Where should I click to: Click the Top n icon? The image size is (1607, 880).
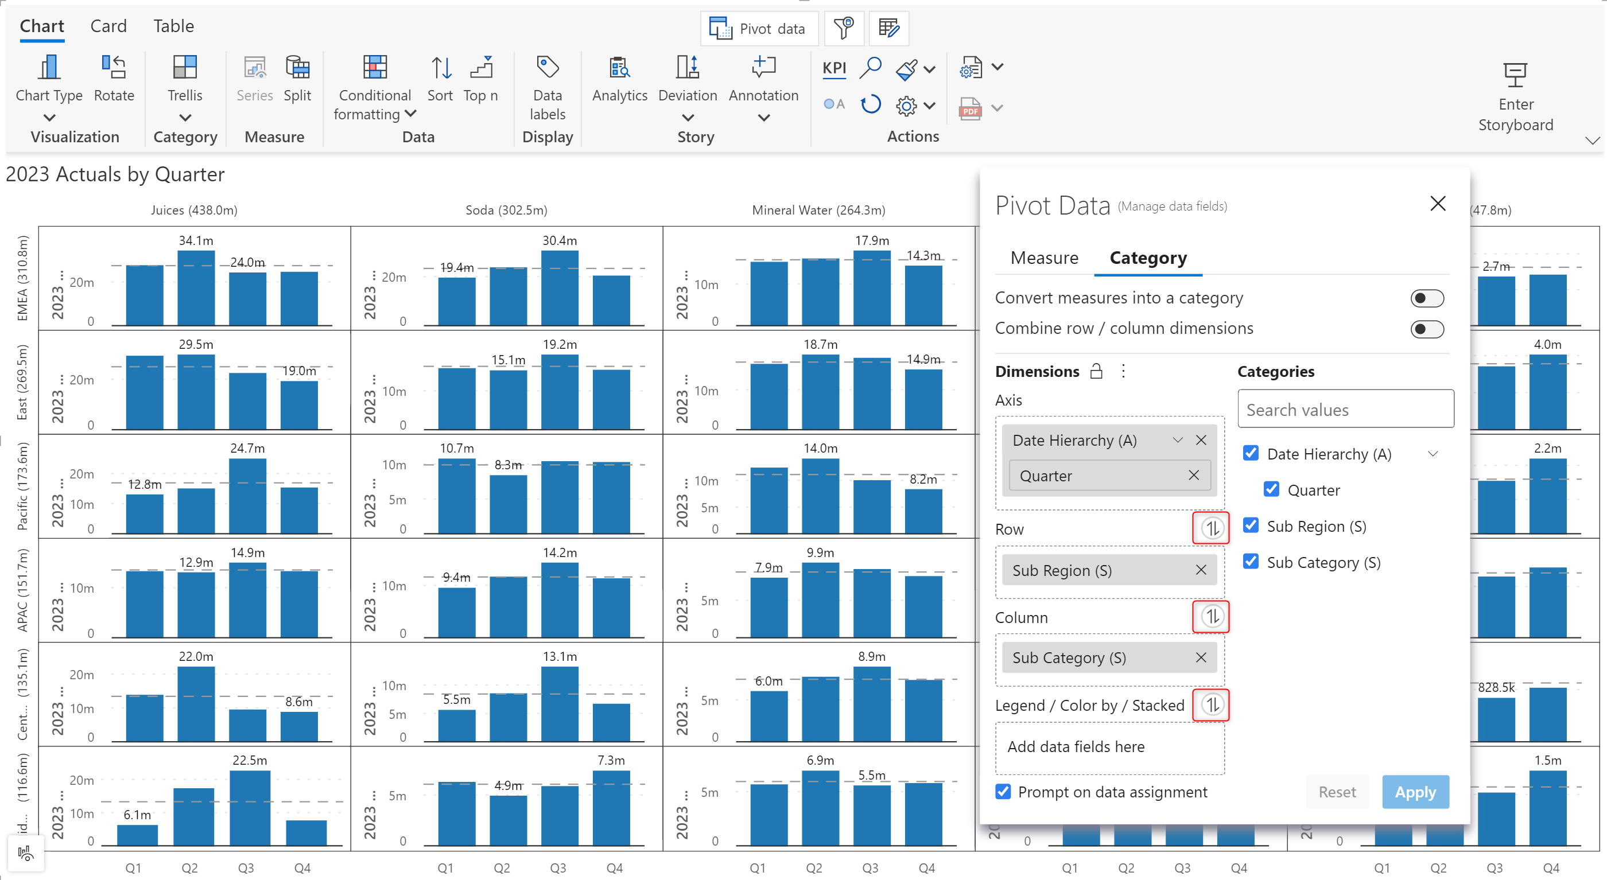click(482, 67)
